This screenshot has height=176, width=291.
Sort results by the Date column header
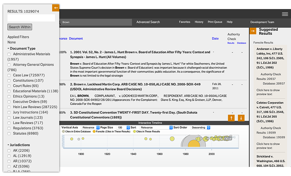[215, 38]
